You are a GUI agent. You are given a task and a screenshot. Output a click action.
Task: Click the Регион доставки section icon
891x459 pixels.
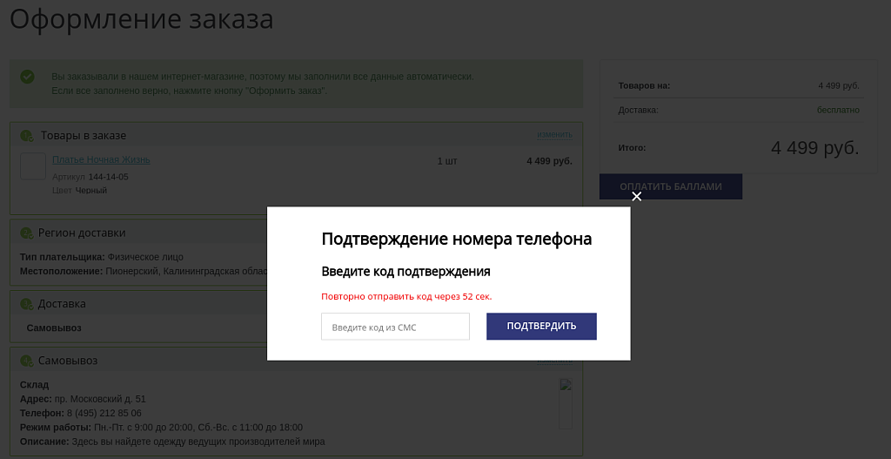click(x=26, y=233)
